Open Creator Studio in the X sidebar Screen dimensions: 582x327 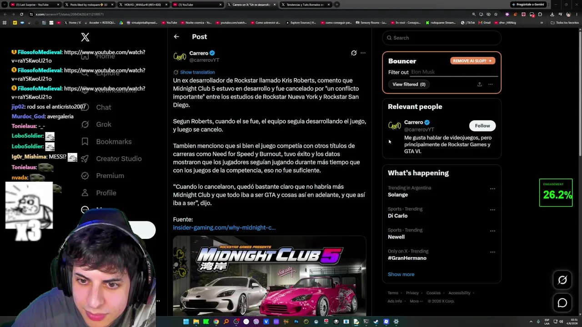[111, 159]
